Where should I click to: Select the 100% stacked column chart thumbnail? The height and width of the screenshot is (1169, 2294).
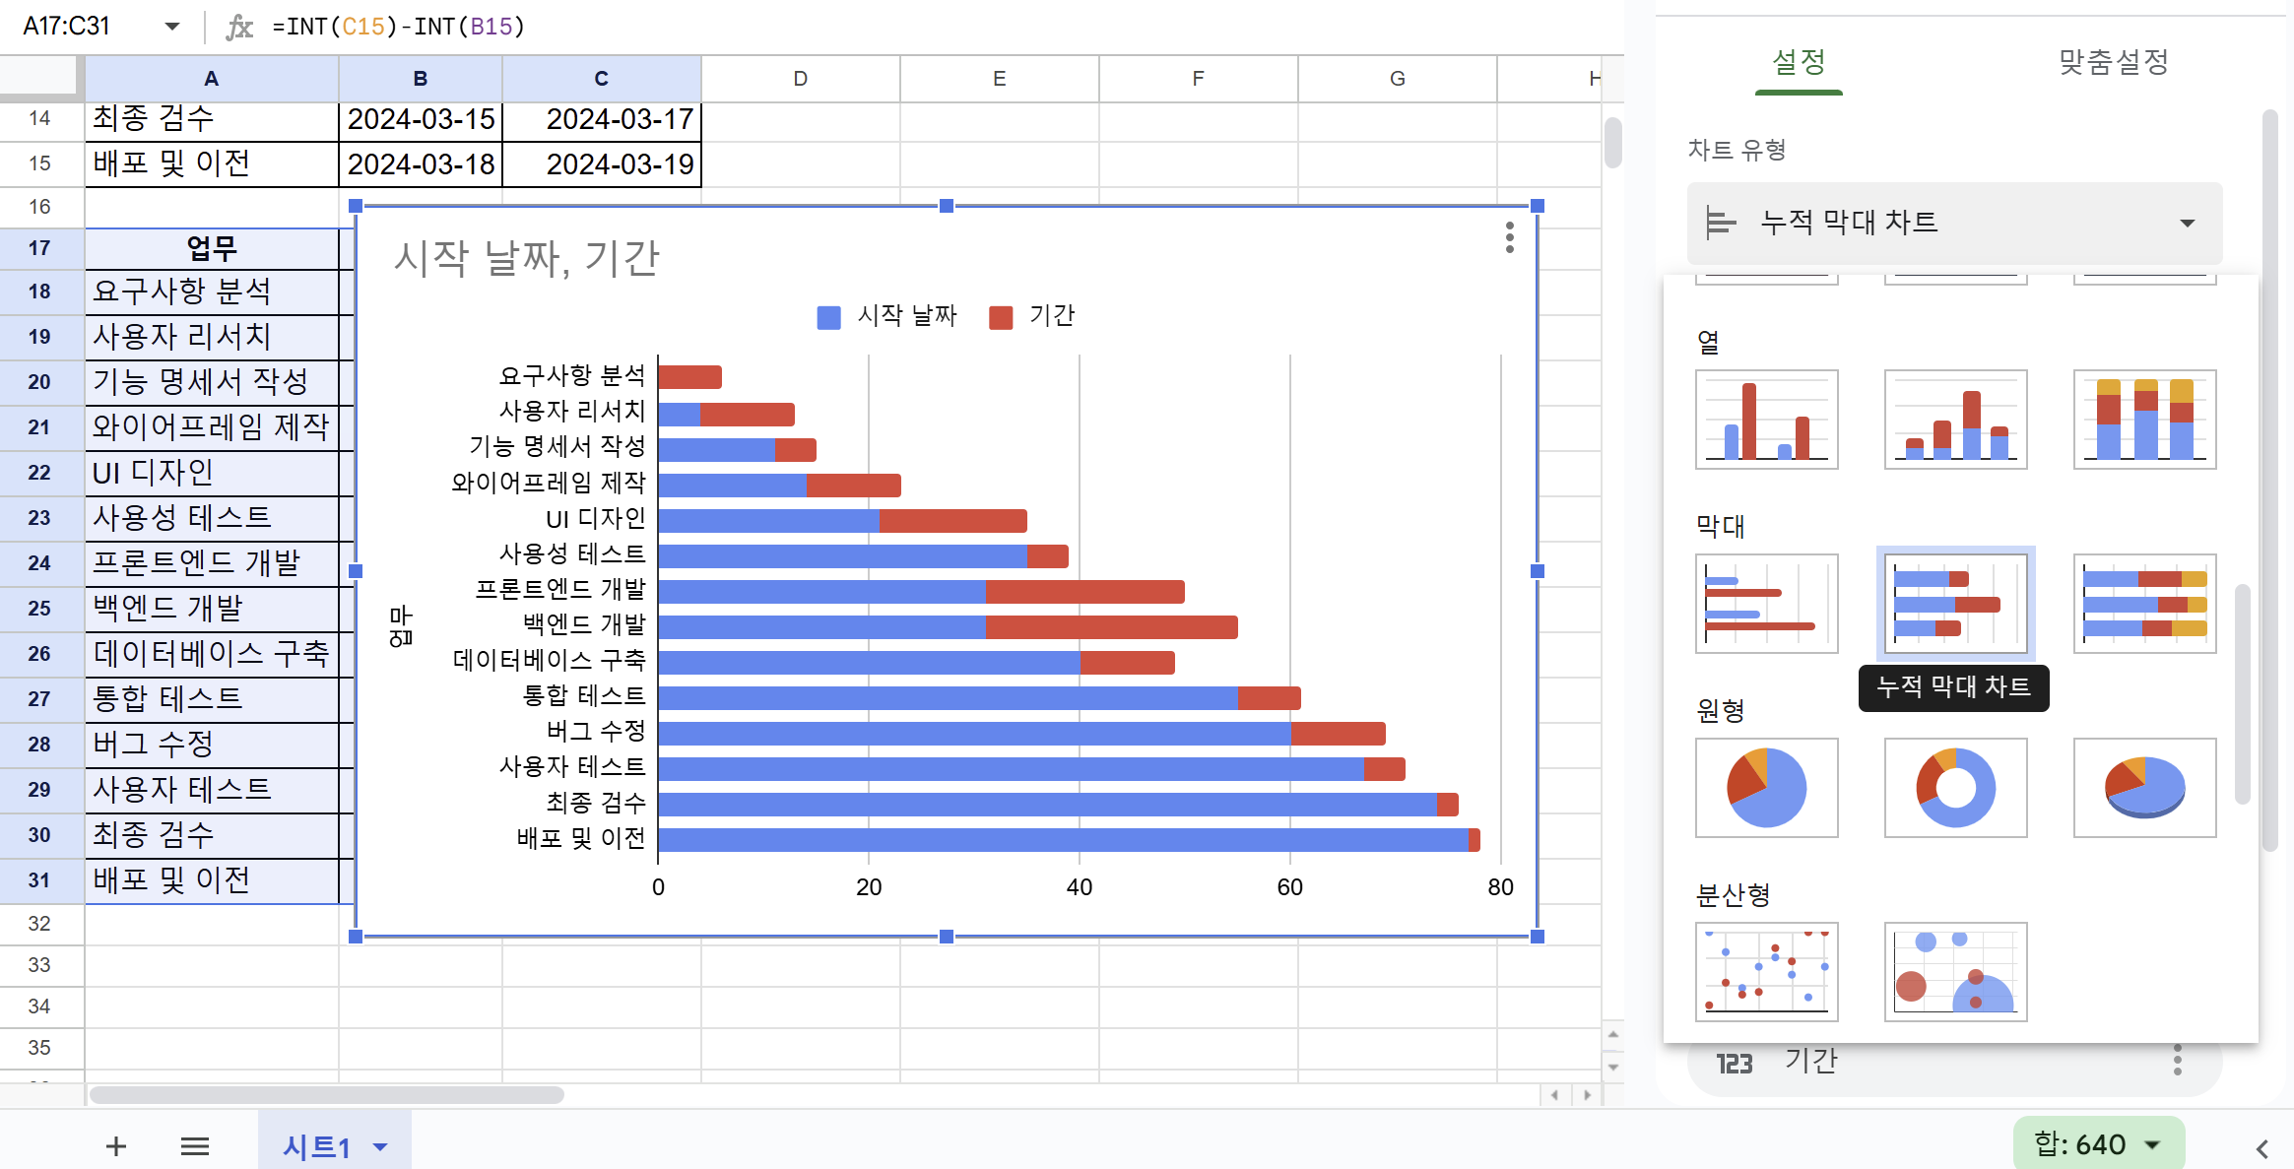pos(2144,420)
